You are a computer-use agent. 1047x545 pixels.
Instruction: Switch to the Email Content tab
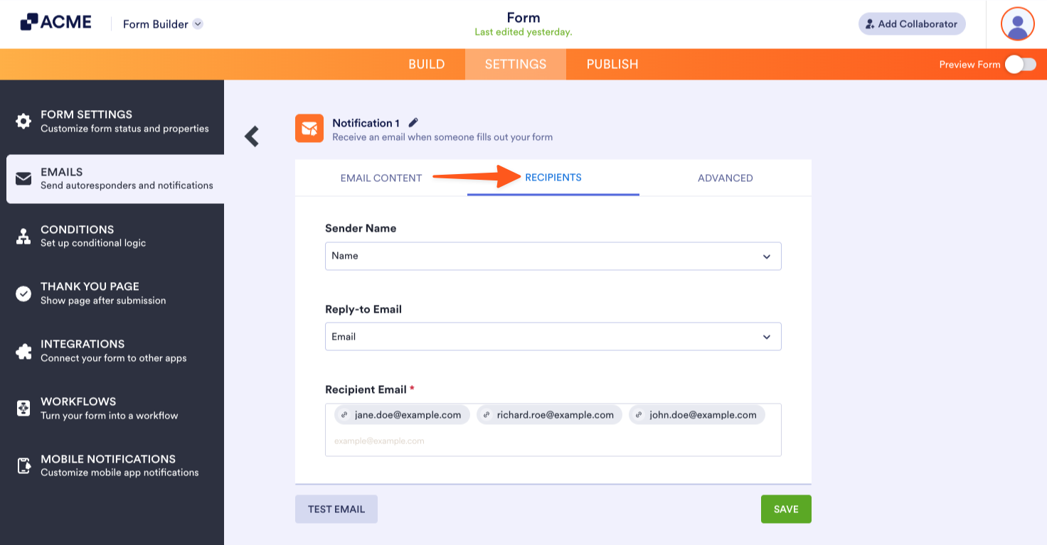[381, 178]
